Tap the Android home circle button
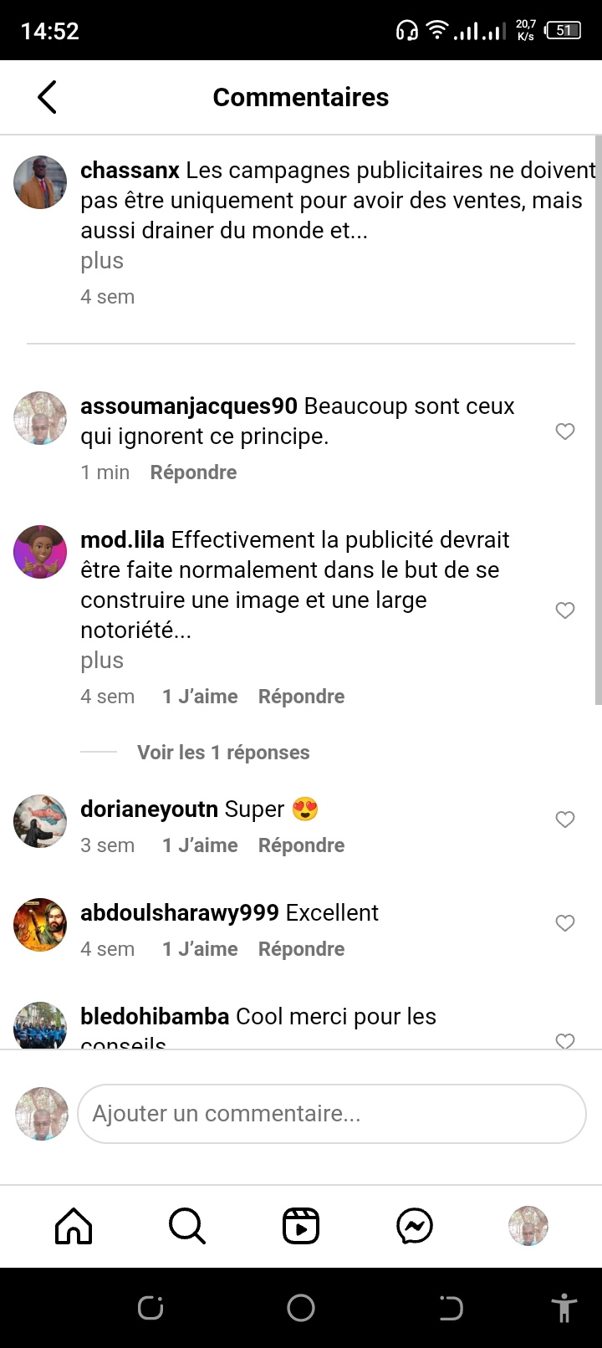Image resolution: width=602 pixels, height=1348 pixels. [x=301, y=1308]
